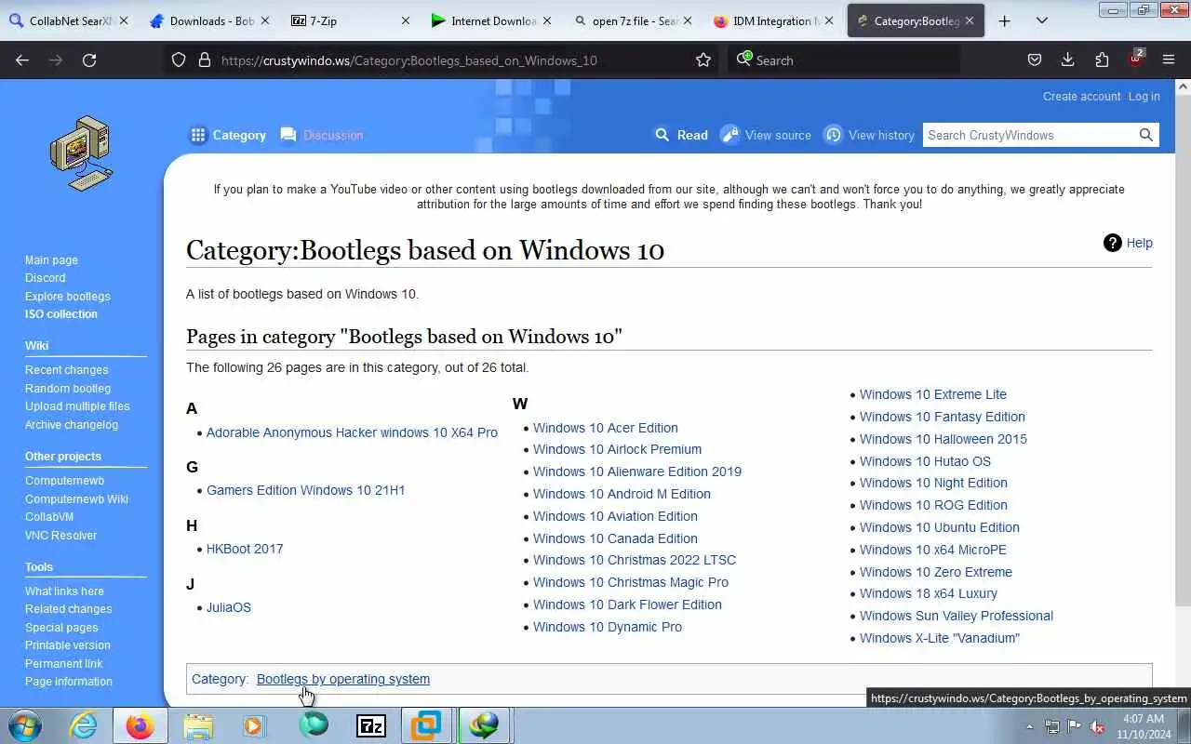Switch to the CollabNet search tab
This screenshot has width=1191, height=744.
[69, 20]
